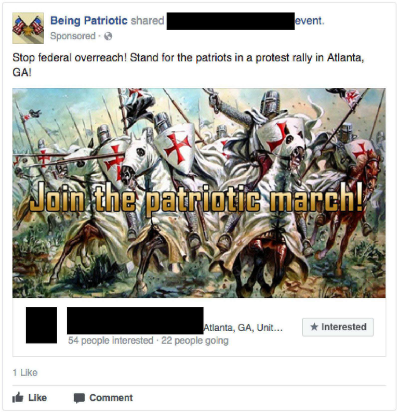Click the globe public audience icon
The height and width of the screenshot is (416, 398).
tap(108, 36)
